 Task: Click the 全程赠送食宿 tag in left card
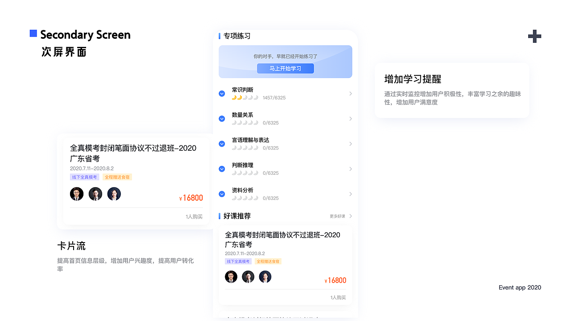click(x=117, y=177)
